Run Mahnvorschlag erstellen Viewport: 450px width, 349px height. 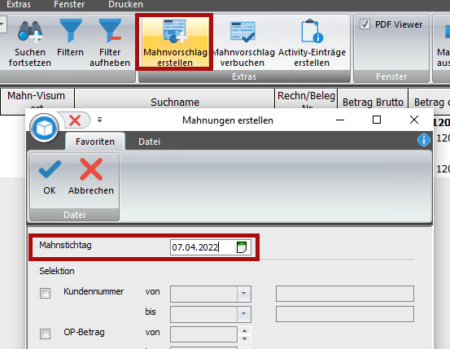[175, 42]
